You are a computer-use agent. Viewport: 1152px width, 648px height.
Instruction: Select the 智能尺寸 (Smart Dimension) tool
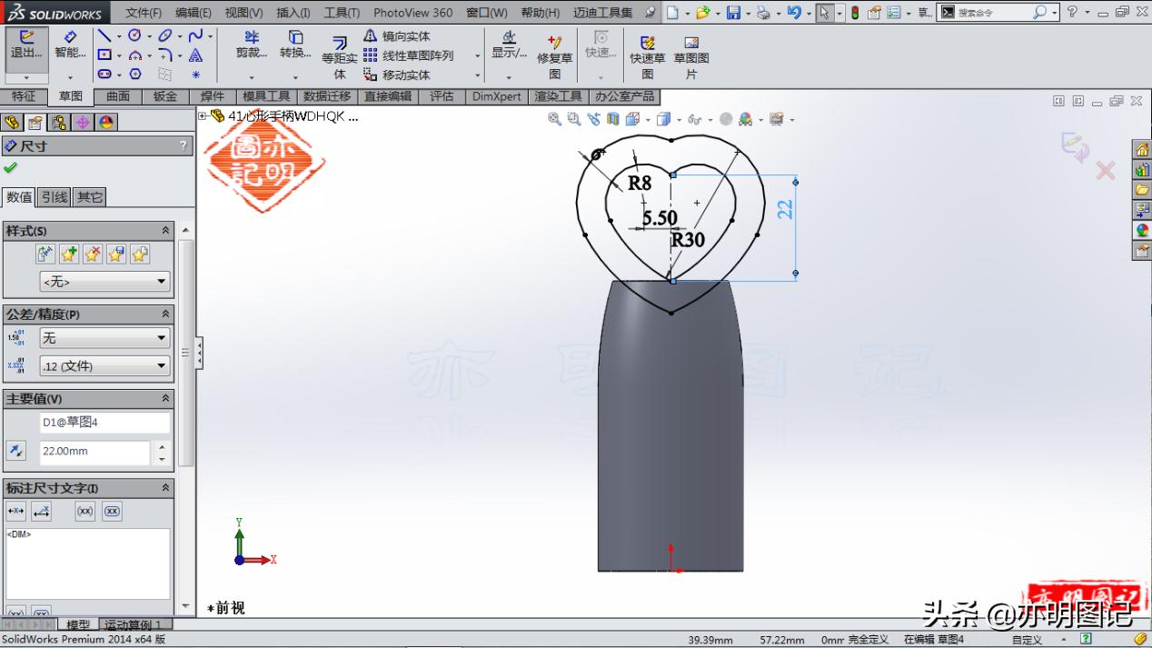point(71,45)
